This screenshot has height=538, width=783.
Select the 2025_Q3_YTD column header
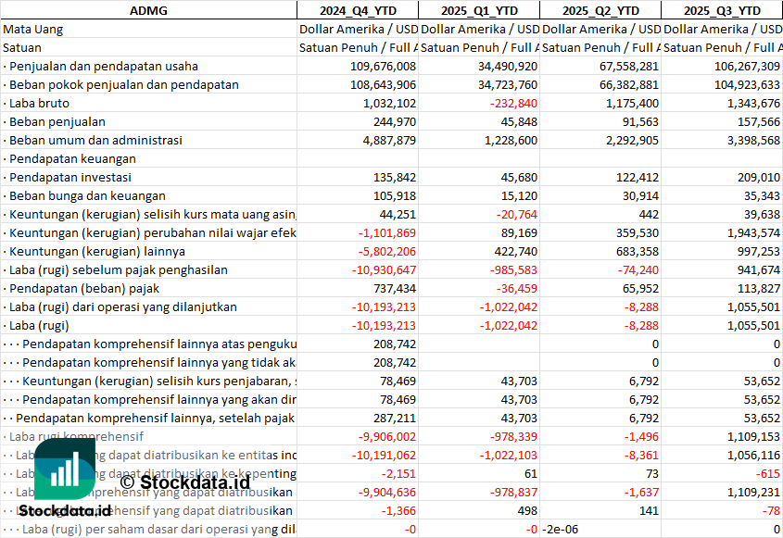pos(722,10)
